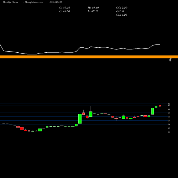
Task: Click the price axis label 29
Action: tap(169, 121)
